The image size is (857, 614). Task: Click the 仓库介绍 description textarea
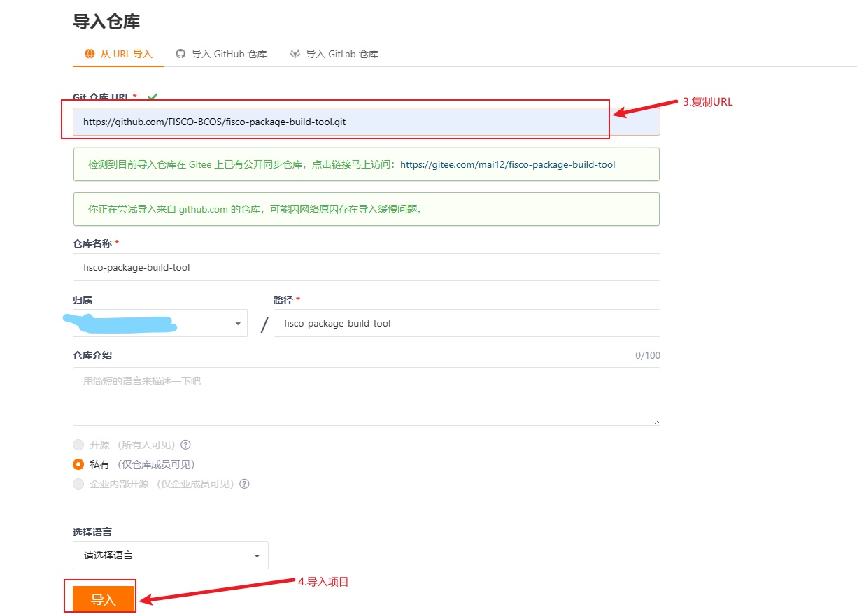(366, 397)
